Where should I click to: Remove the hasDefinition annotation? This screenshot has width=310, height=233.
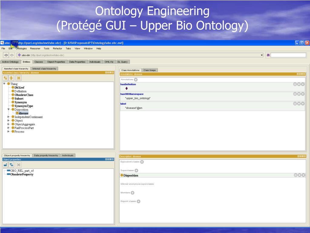point(299,84)
